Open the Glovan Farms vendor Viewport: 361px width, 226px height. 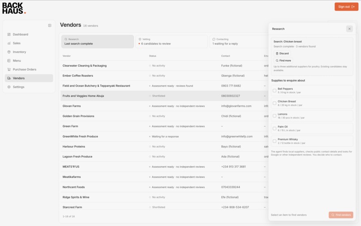(164, 106)
